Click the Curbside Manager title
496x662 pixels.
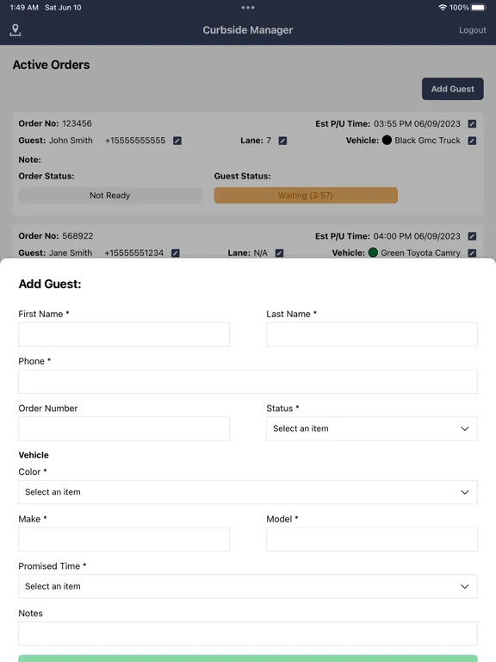248,30
